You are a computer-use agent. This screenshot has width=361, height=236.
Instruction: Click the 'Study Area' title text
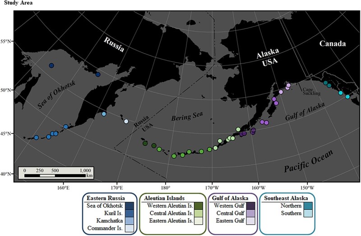click(x=18, y=3)
